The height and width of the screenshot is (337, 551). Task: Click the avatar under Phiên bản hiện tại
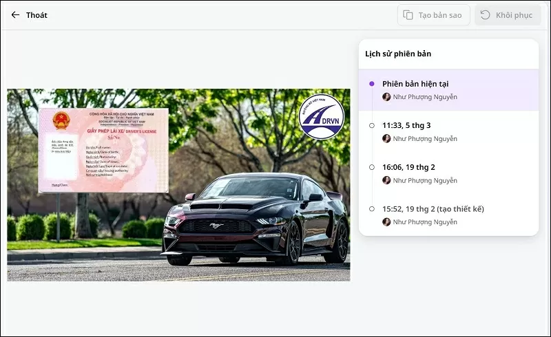coord(386,97)
